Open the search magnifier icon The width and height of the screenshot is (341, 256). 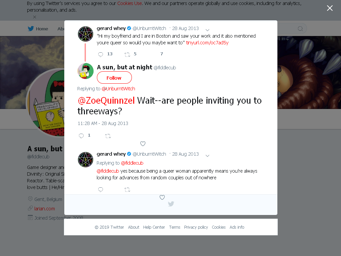pyautogui.click(x=300, y=29)
